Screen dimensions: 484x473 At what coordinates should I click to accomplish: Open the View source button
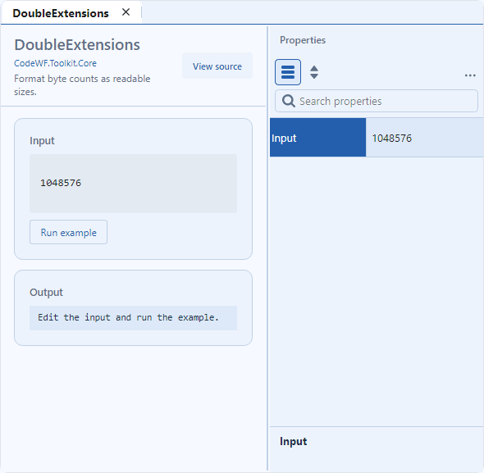pos(217,66)
